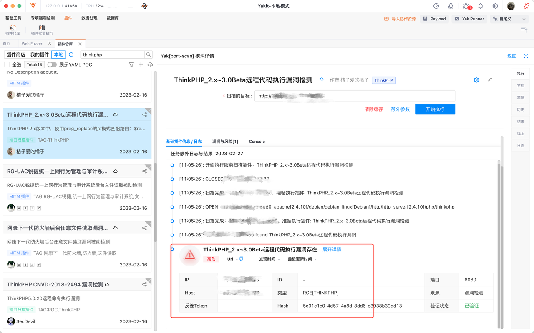Toggle fullscreen for module details
534x333 pixels.
click(526, 56)
